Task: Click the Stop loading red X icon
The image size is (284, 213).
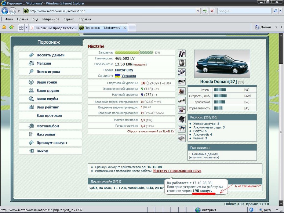Action: click(x=212, y=11)
